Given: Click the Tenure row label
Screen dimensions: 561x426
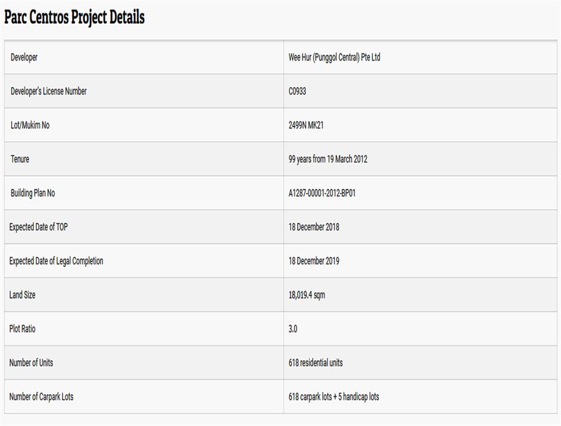Looking at the screenshot, I should 20,159.
